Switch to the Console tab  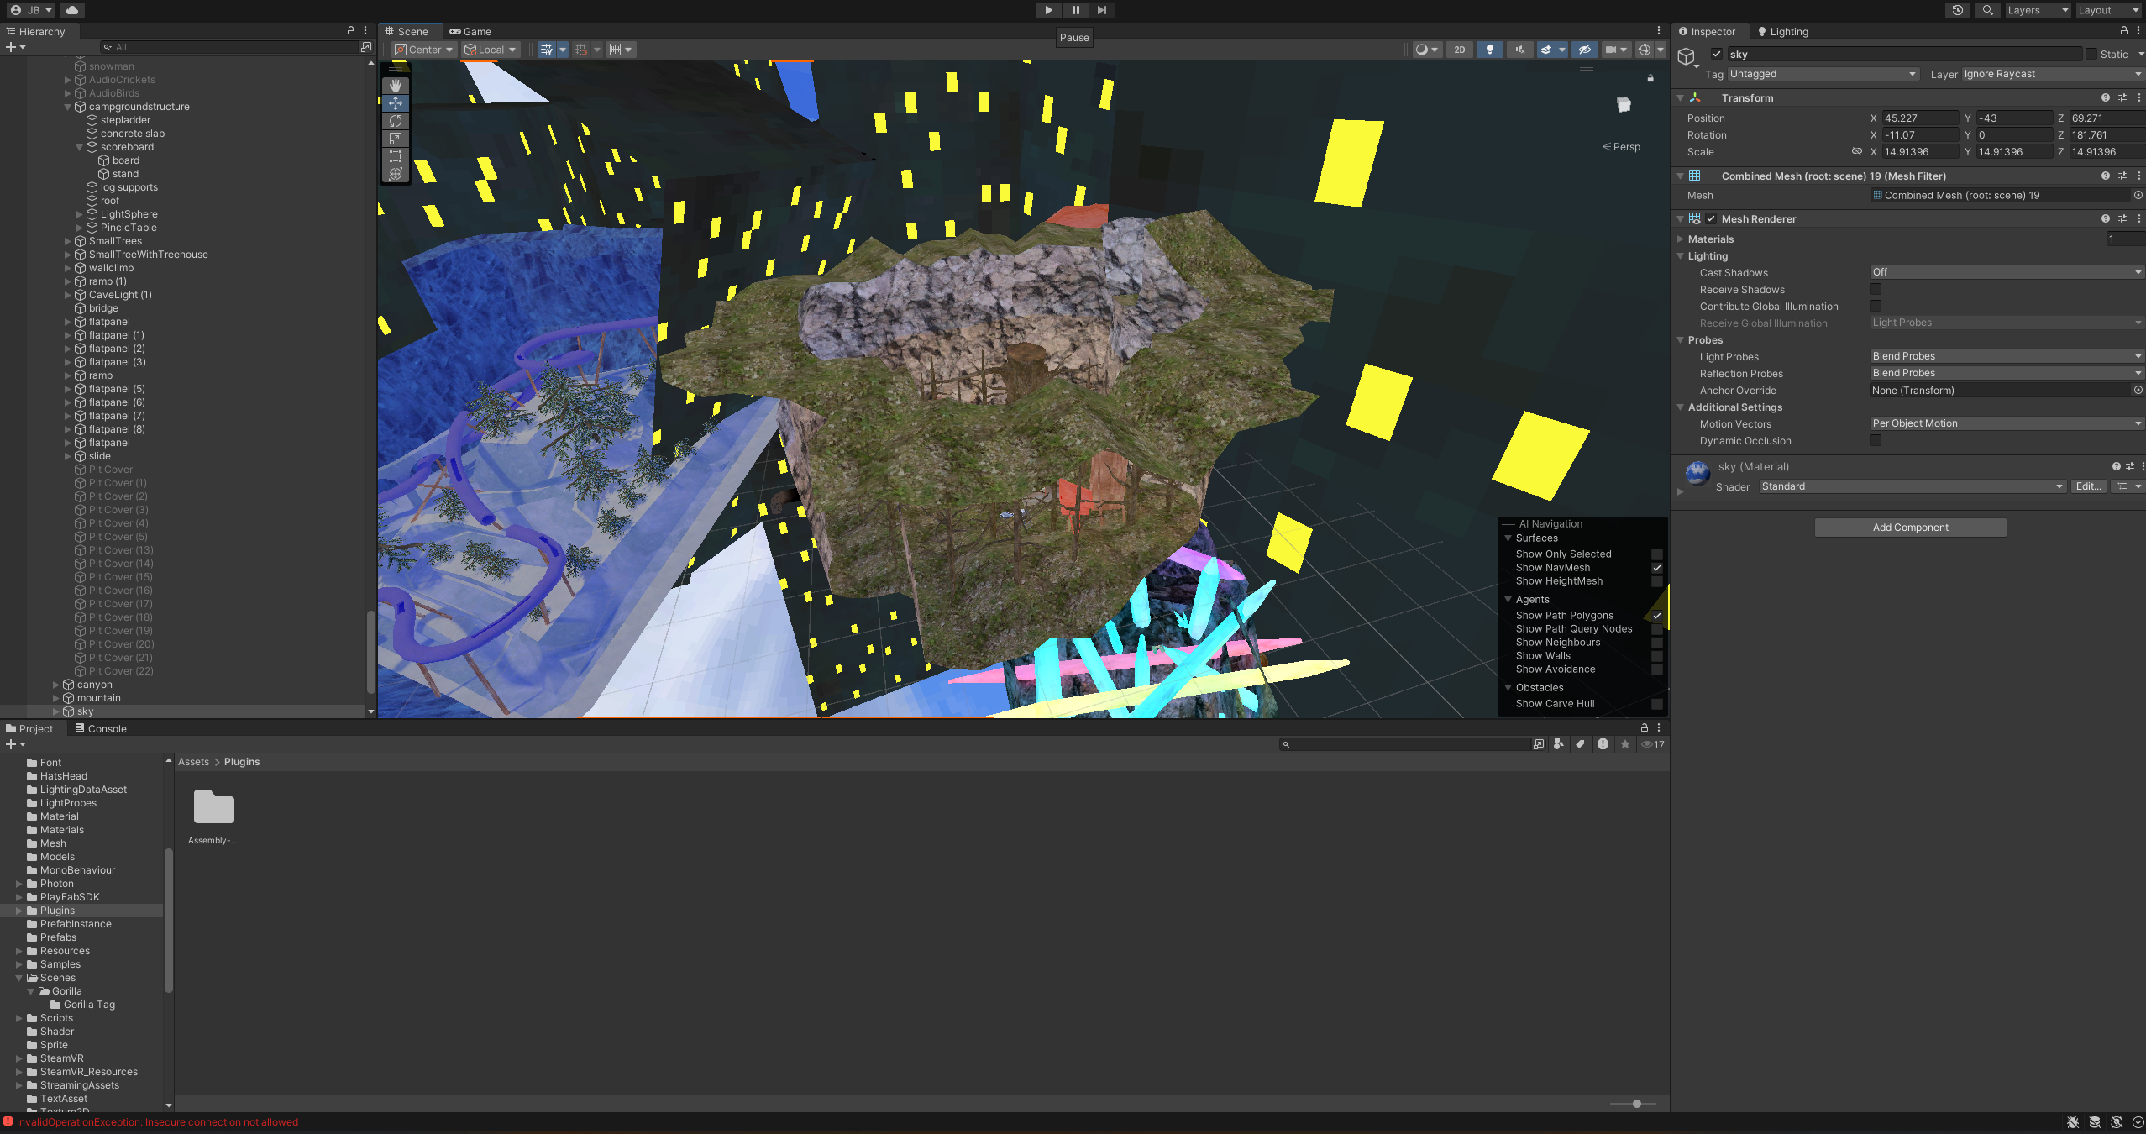tap(101, 728)
